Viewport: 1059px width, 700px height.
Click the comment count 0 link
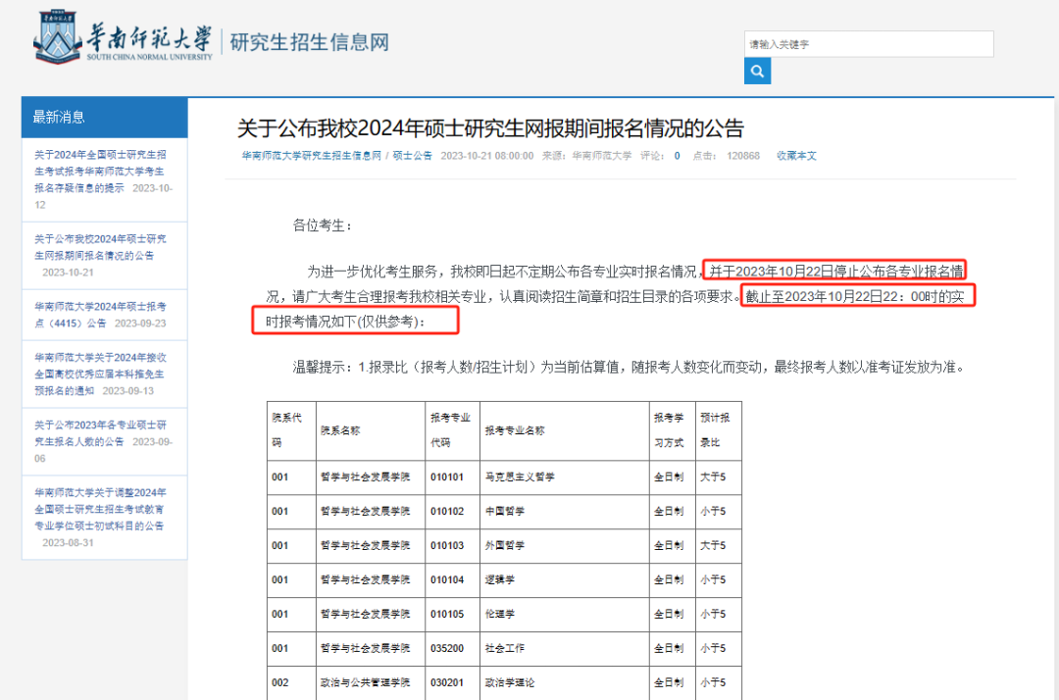click(x=677, y=155)
